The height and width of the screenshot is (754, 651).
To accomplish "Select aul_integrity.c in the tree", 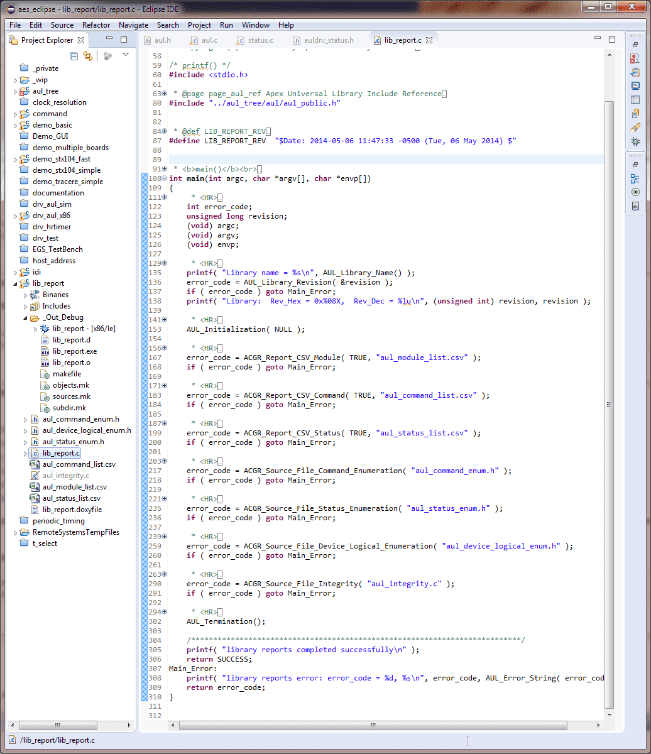I will [66, 476].
